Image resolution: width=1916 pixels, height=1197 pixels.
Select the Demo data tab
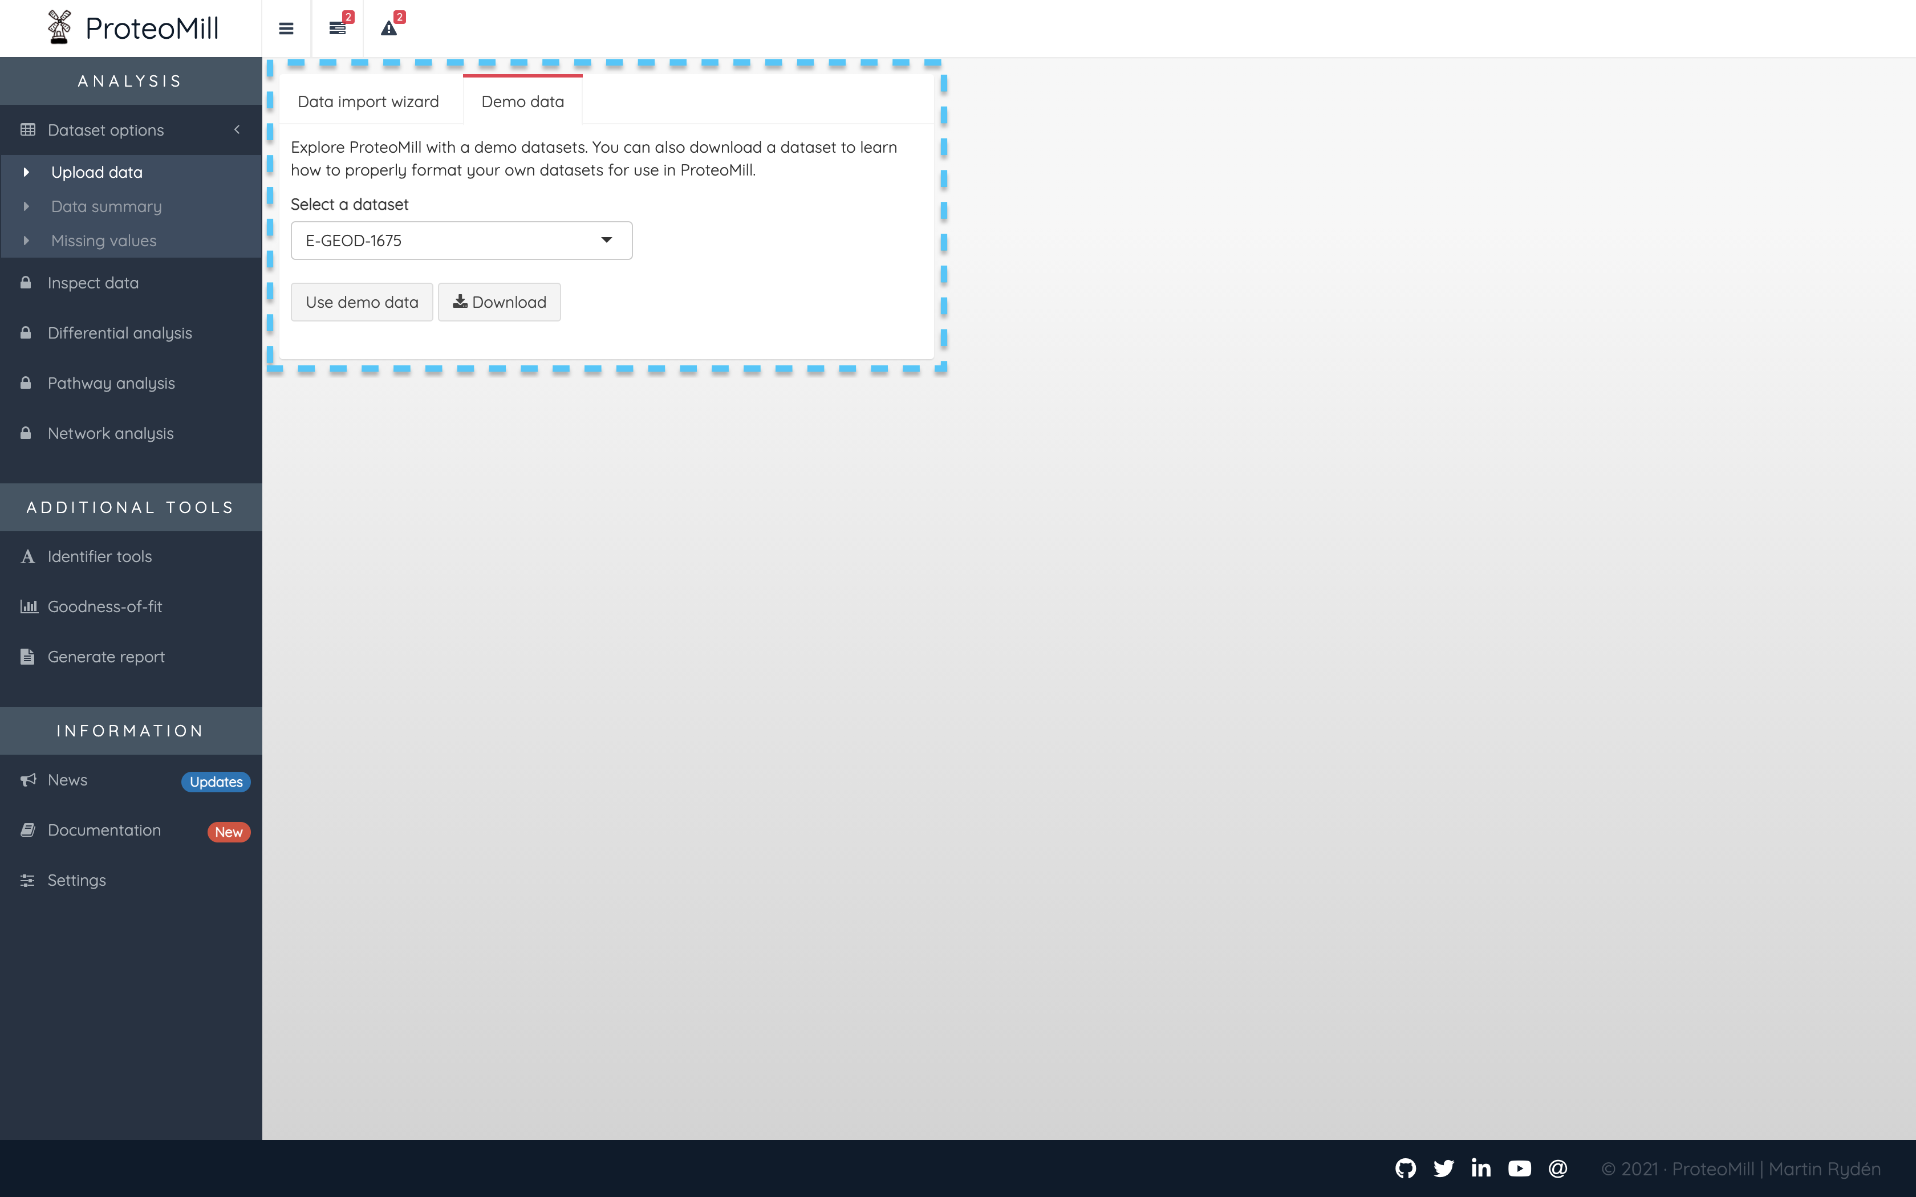point(522,101)
